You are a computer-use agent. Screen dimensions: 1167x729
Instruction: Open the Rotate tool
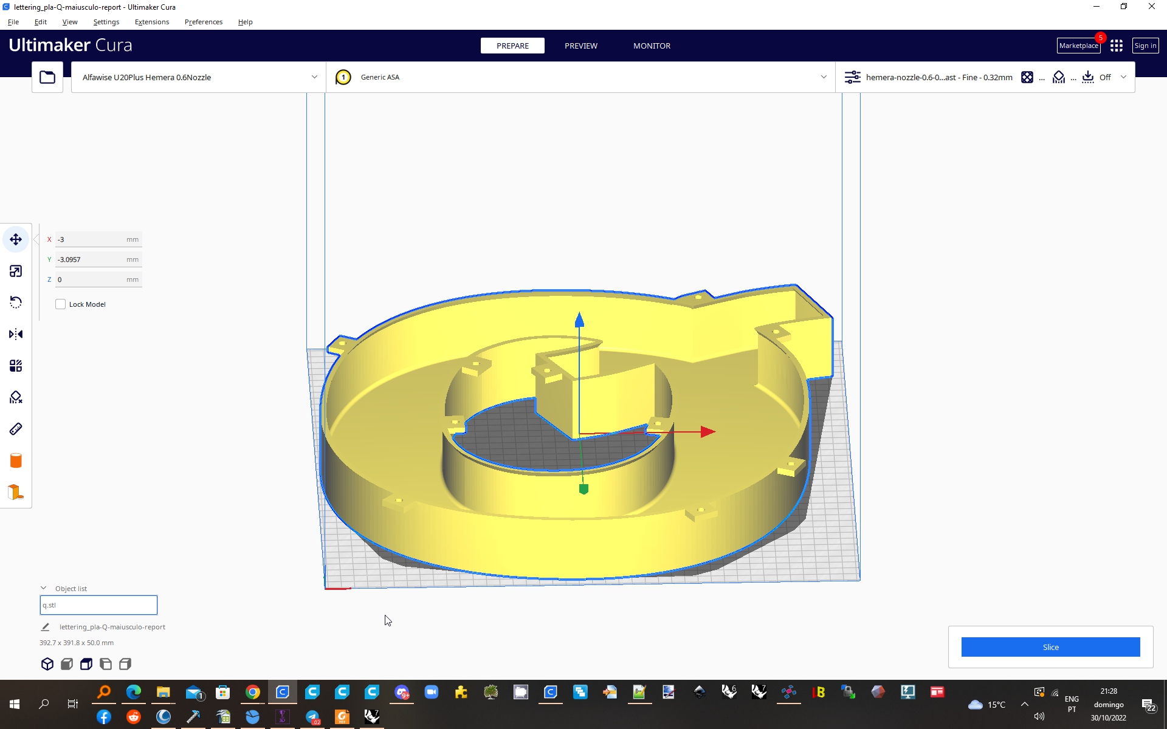pyautogui.click(x=16, y=302)
